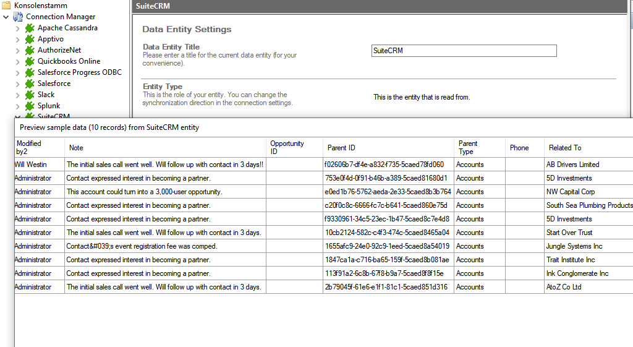The height and width of the screenshot is (347, 633).
Task: Click the Related To column header
Action: [564, 148]
